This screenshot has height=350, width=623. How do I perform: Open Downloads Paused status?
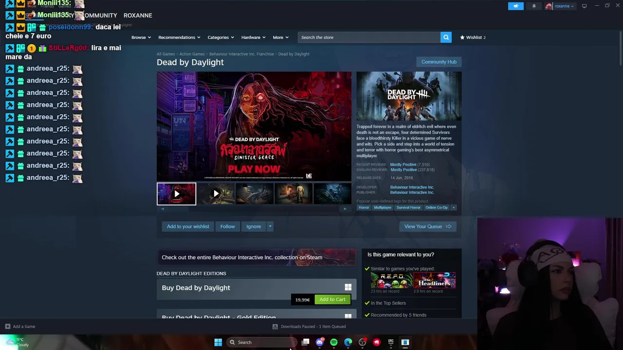click(309, 327)
